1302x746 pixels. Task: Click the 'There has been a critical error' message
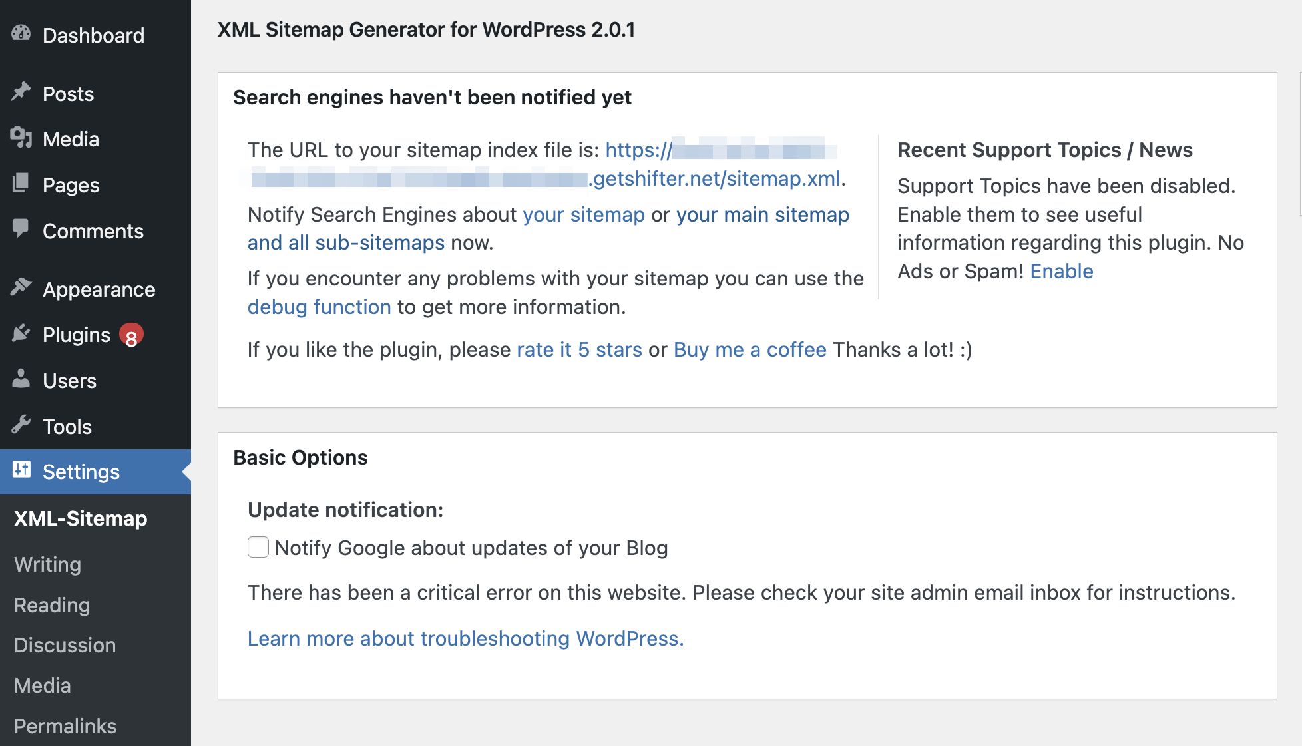pyautogui.click(x=742, y=593)
